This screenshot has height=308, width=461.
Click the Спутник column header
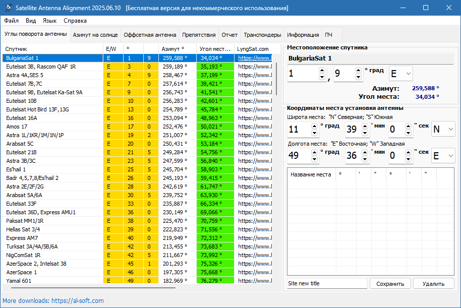(52, 49)
